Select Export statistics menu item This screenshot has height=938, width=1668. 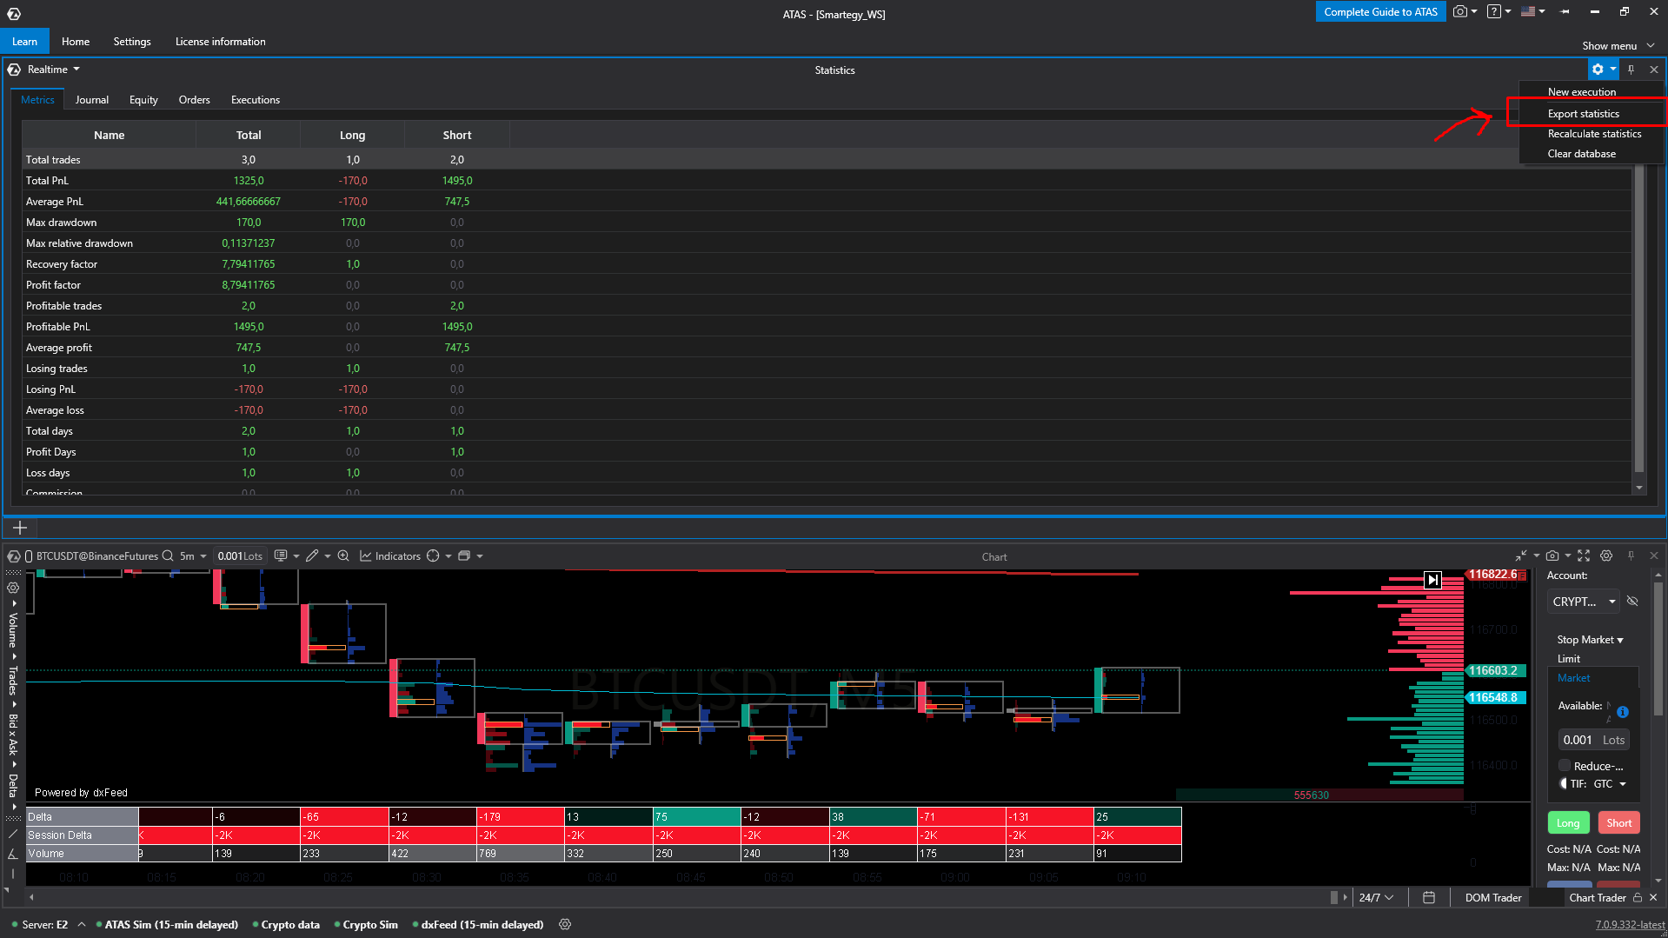click(x=1583, y=114)
